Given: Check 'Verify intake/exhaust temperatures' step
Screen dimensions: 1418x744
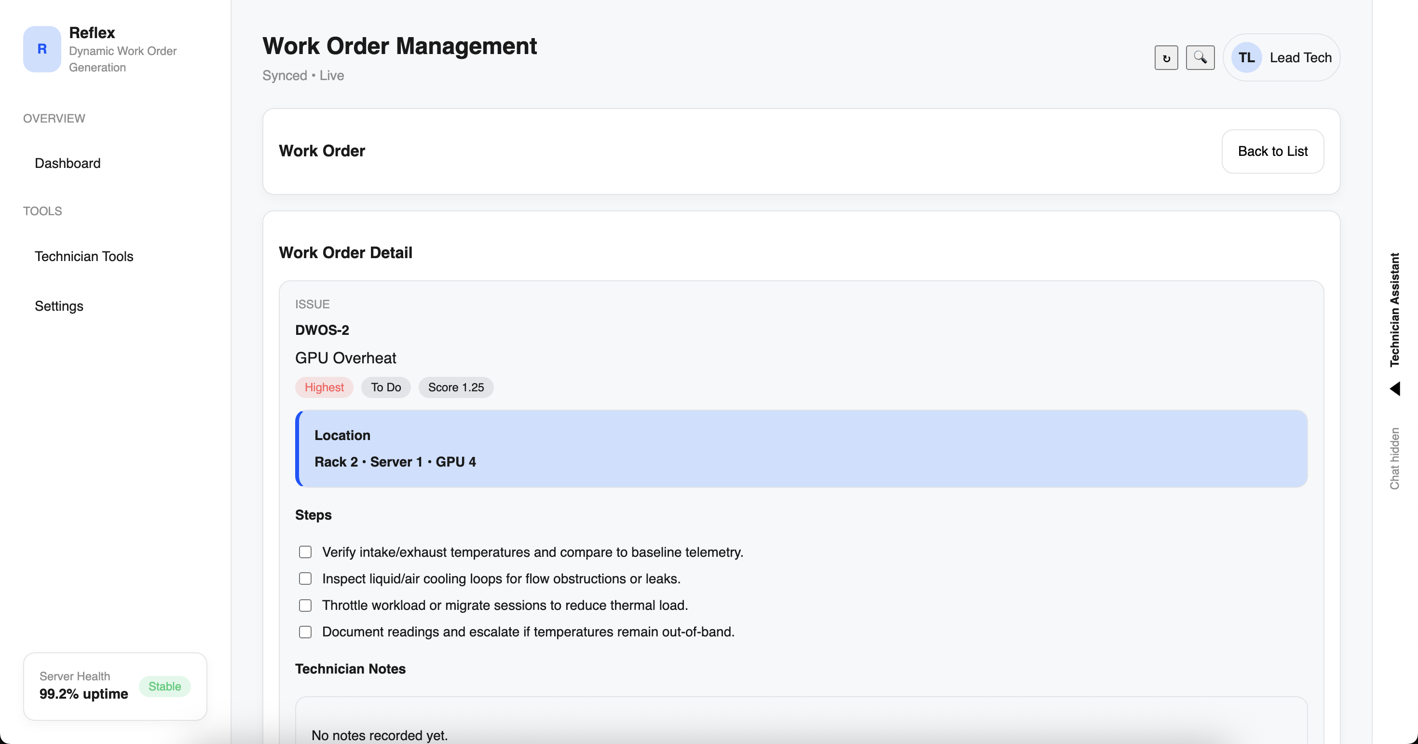Looking at the screenshot, I should click(x=305, y=552).
